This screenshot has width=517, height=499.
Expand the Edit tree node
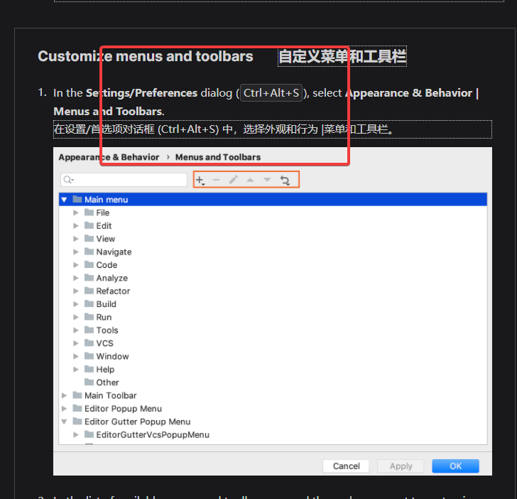point(76,226)
